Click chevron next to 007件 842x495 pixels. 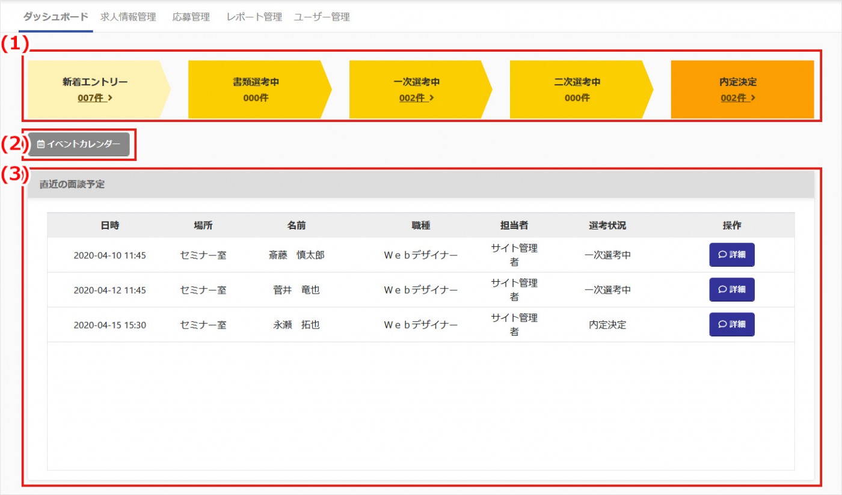click(110, 98)
